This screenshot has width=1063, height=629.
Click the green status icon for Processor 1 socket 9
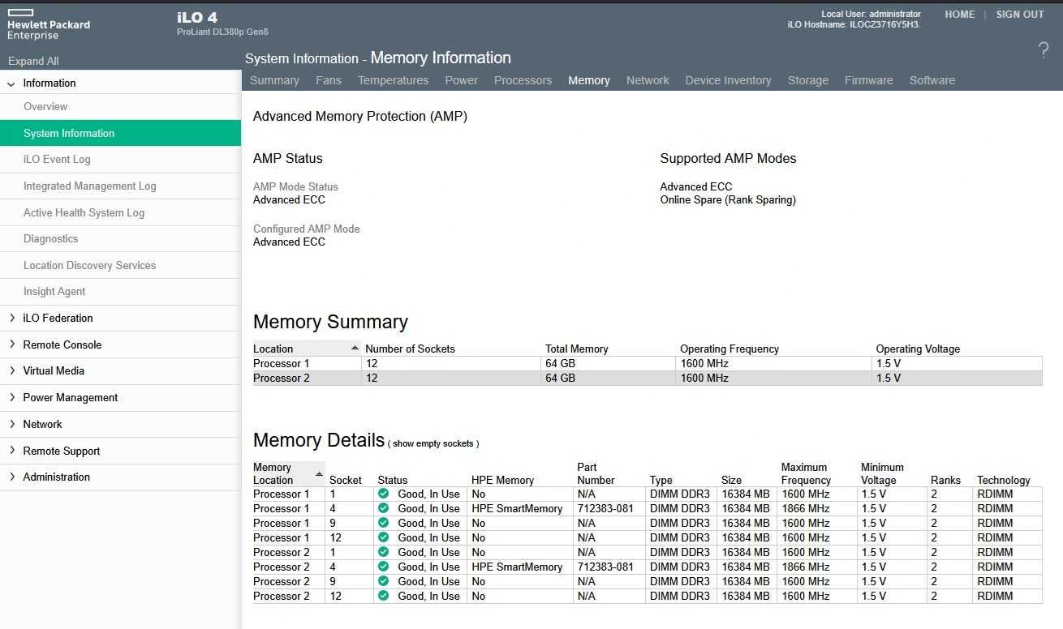coord(383,523)
